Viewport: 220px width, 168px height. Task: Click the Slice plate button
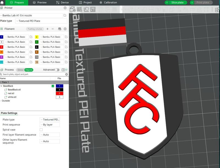click(177, 2)
